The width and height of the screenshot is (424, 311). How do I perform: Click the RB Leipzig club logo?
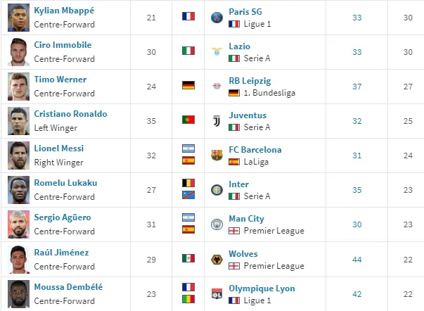pos(217,87)
